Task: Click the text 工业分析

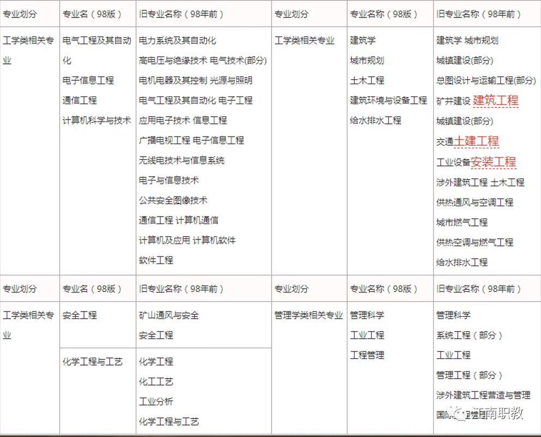Action: tap(156, 402)
